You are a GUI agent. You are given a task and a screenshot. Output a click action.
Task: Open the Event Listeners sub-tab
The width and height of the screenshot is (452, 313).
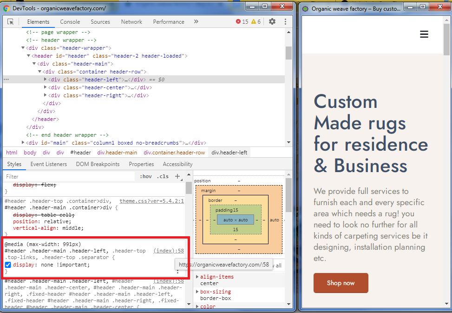click(49, 164)
